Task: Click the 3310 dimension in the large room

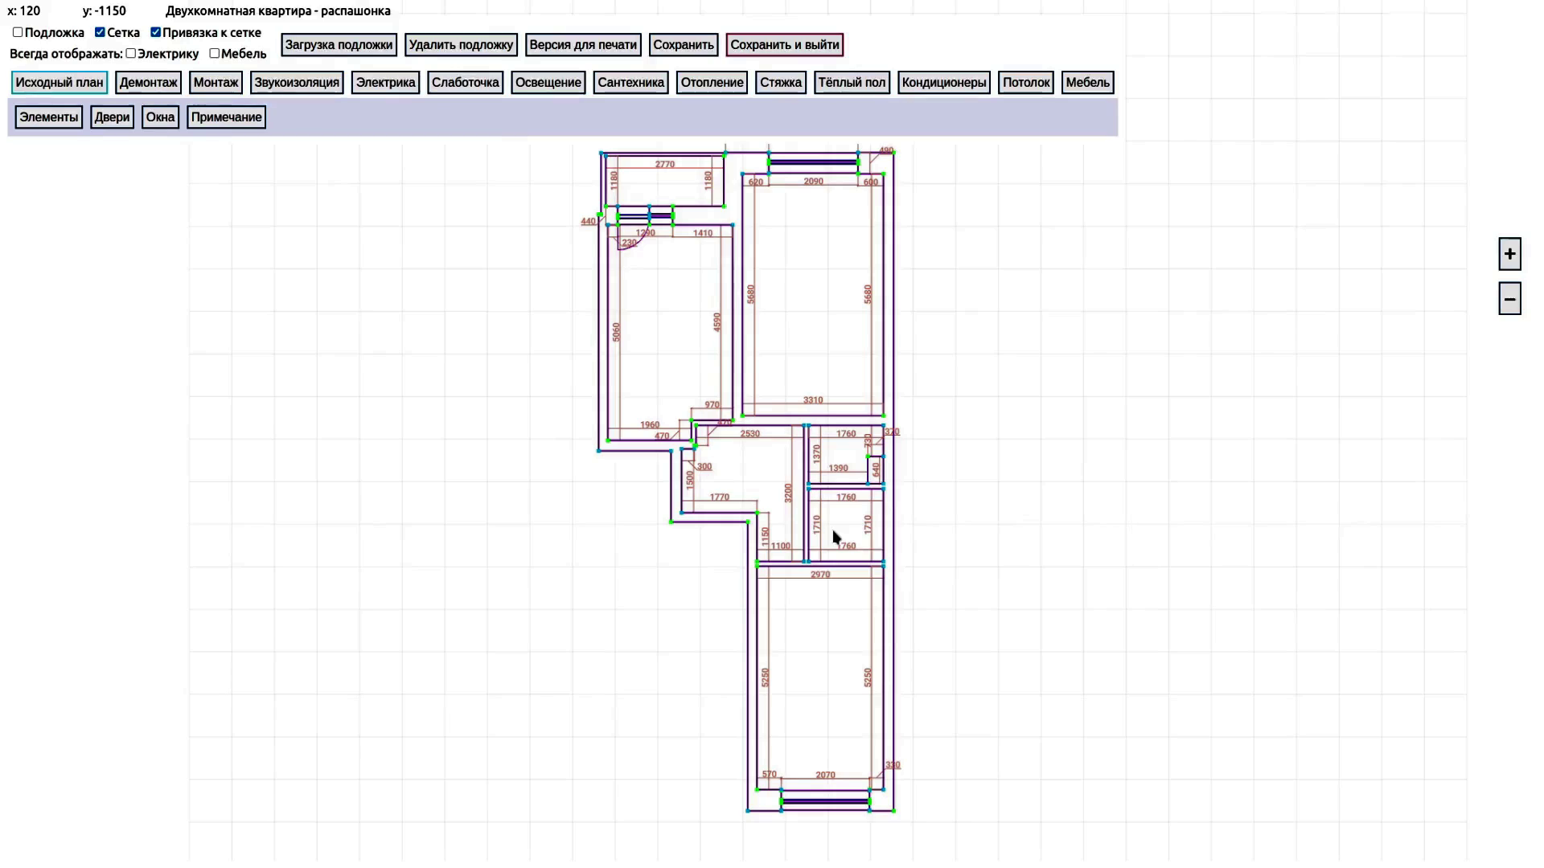Action: [x=812, y=400]
